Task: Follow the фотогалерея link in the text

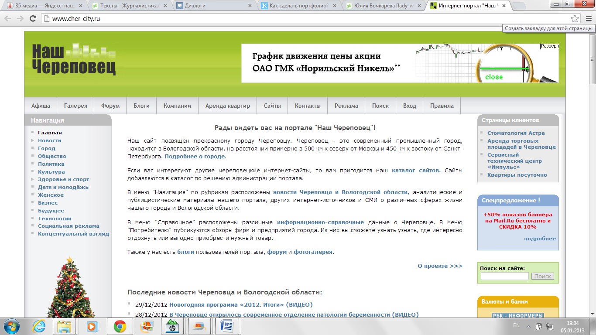Action: click(313, 252)
